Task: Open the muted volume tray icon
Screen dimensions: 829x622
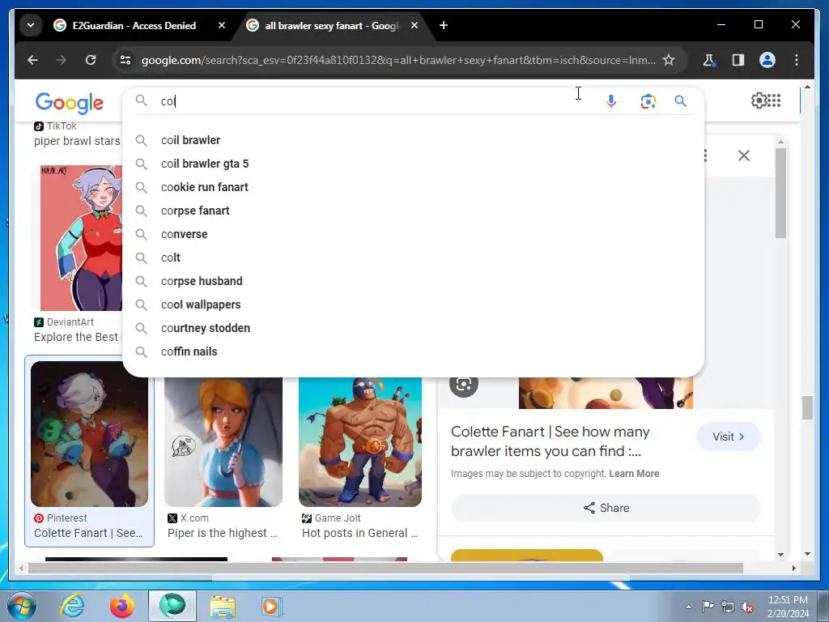Action: (x=747, y=607)
